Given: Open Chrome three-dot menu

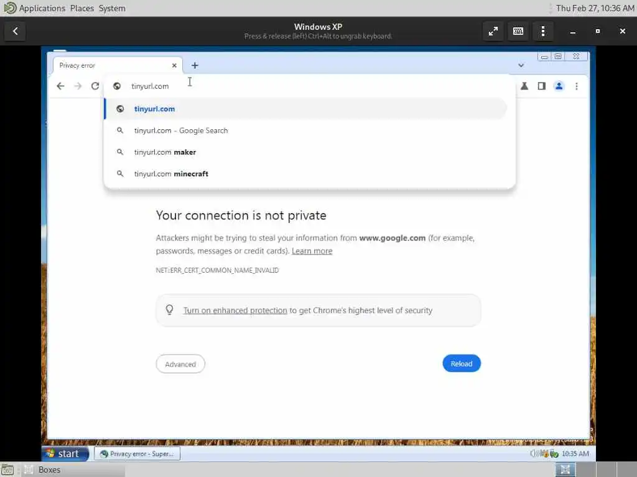Looking at the screenshot, I should pyautogui.click(x=577, y=86).
